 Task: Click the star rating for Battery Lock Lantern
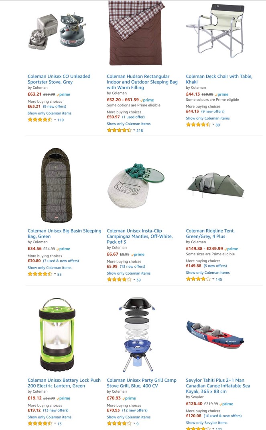40,424
